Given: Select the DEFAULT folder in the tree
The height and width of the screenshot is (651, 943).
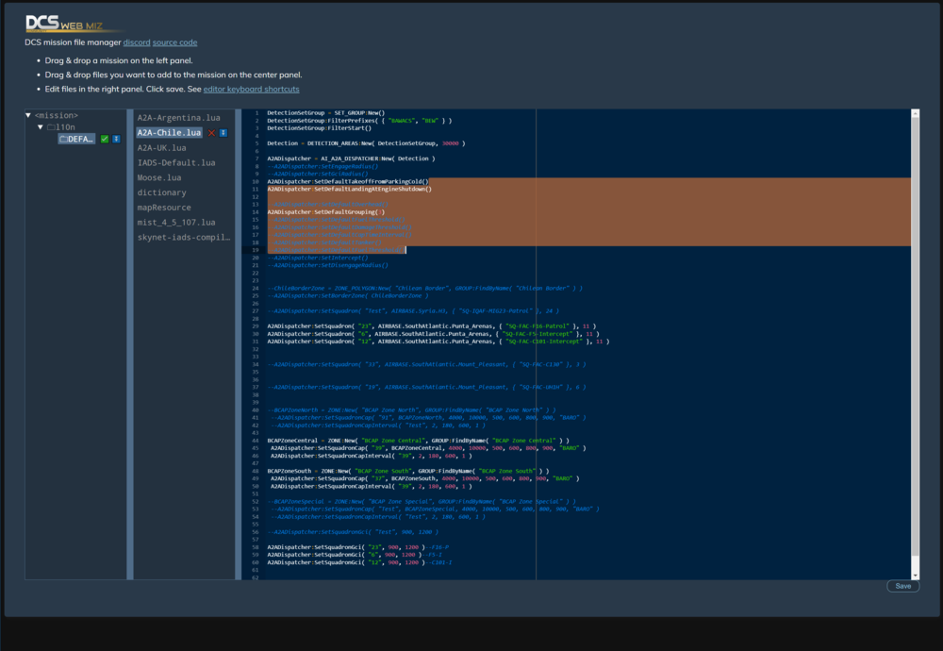Looking at the screenshot, I should coord(76,139).
